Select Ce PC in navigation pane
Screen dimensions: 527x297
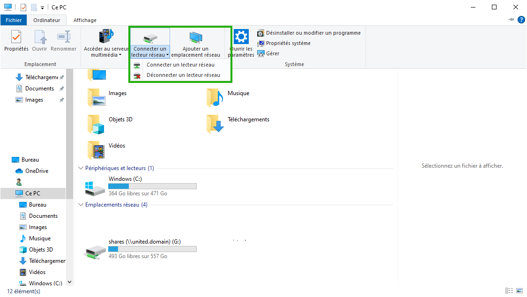[33, 193]
